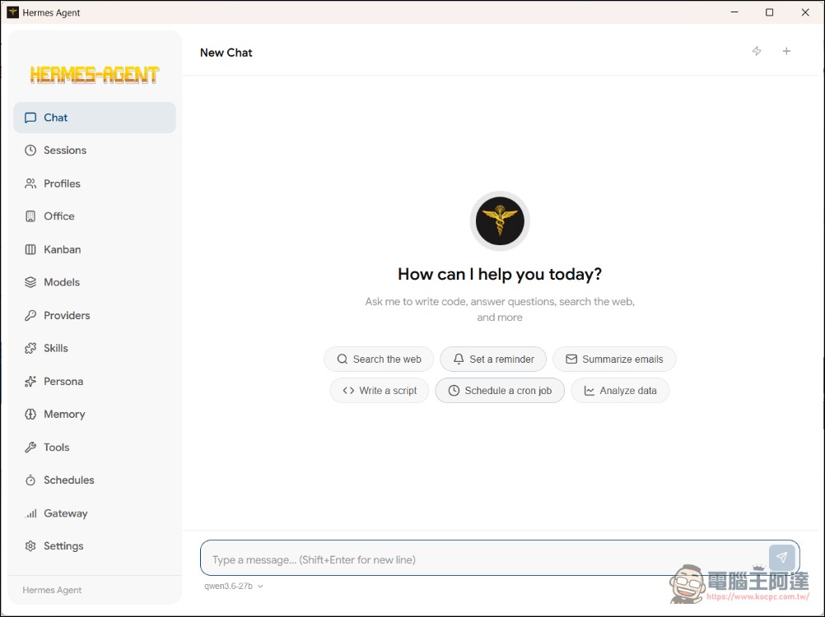
Task: Click the Hermes caduceus avatar logo
Action: 500,220
